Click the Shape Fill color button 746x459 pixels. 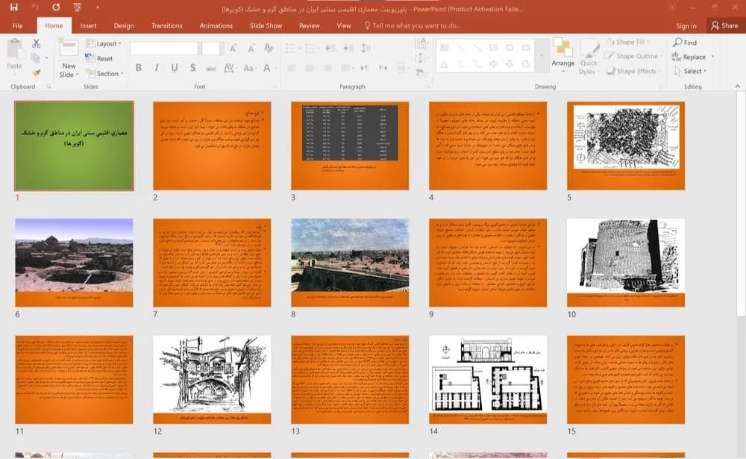point(628,42)
